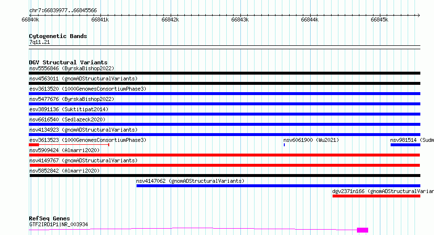This screenshot has width=434, height=235.
Task: Click the red bar under nsv5909424
Action: pos(224,155)
